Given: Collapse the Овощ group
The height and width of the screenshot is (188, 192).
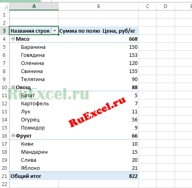Looking at the screenshot, I should (13, 87).
